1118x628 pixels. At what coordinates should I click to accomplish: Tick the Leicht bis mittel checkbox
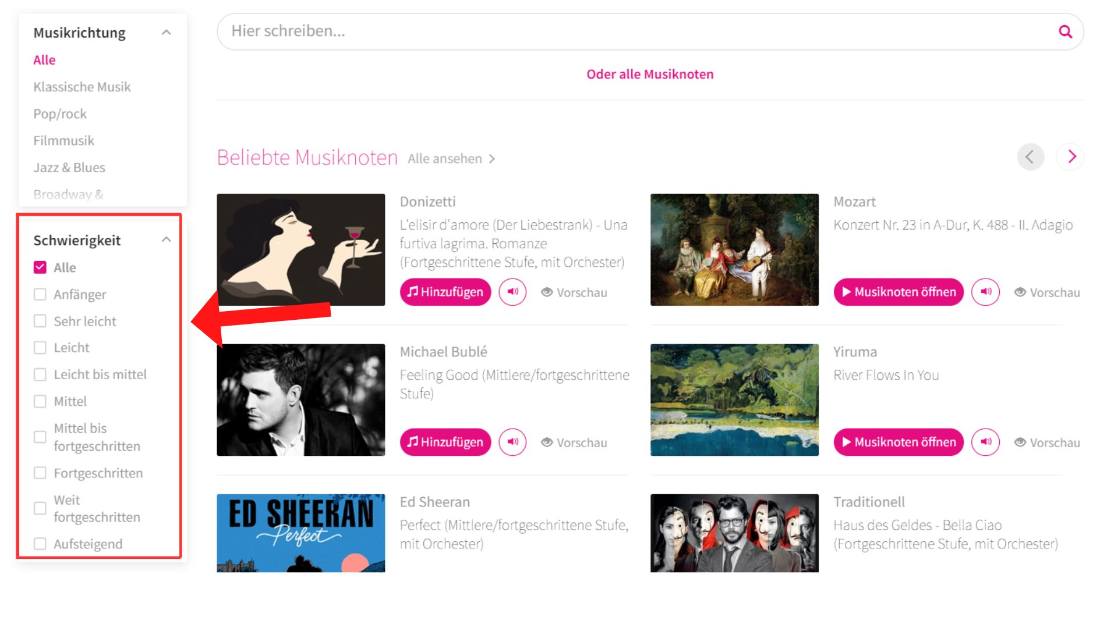pyautogui.click(x=40, y=374)
